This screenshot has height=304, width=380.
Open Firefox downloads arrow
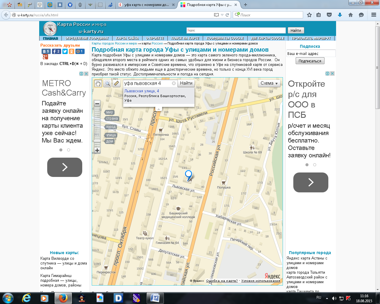point(340,15)
